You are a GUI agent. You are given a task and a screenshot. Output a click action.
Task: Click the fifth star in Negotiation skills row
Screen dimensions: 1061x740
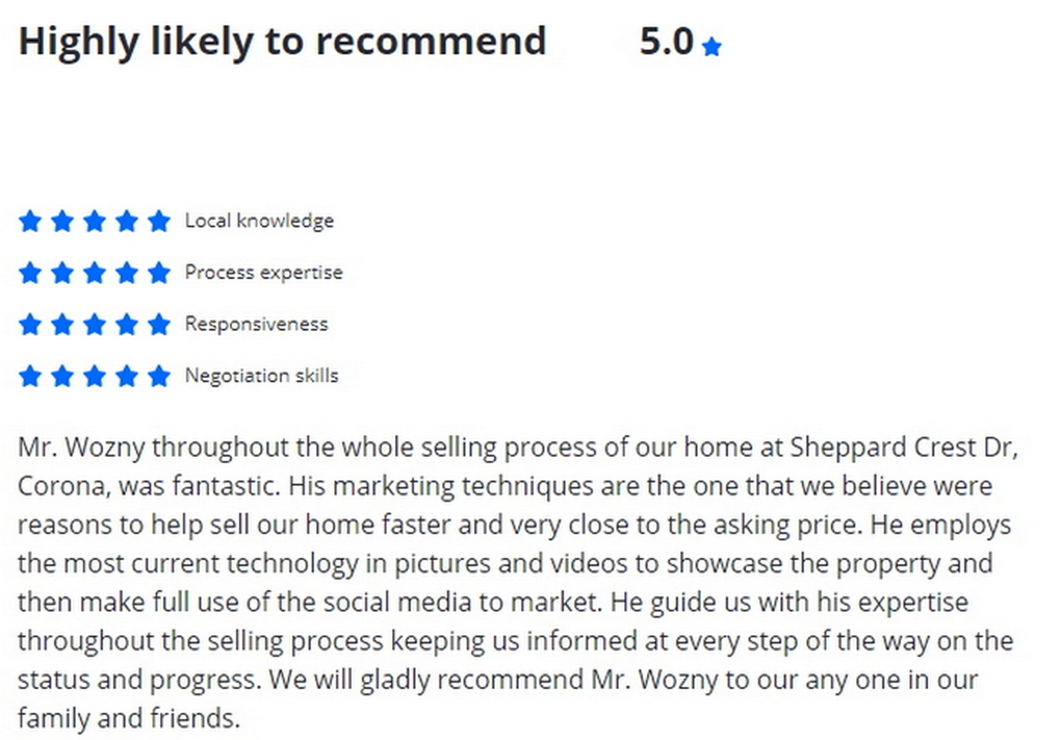(x=158, y=376)
